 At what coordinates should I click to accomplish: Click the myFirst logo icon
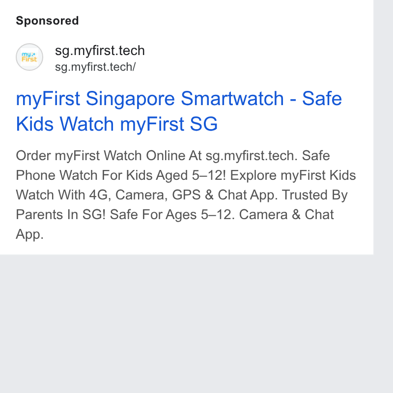pos(29,57)
